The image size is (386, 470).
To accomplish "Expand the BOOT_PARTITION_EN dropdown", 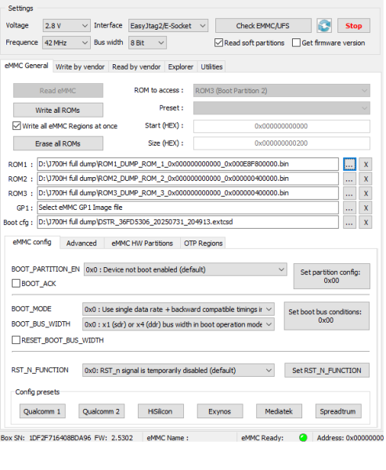I will point(186,269).
